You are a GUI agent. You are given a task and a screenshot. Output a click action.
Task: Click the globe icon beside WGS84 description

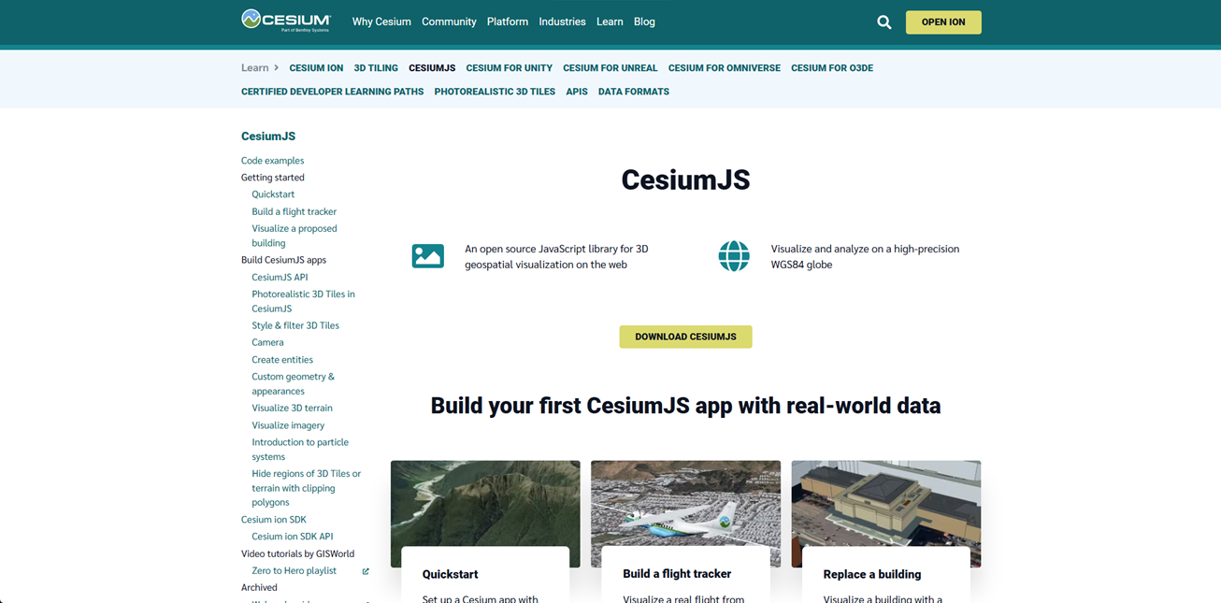tap(734, 256)
